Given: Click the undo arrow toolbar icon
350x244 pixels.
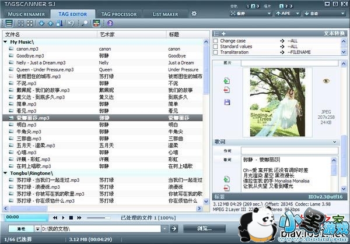Looking at the screenshot, I should pyautogui.click(x=71, y=23).
